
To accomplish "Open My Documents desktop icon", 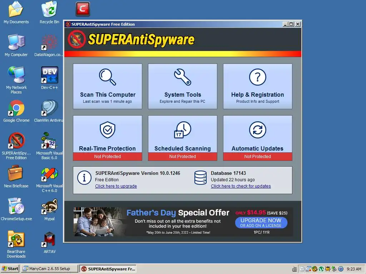I will (16, 9).
